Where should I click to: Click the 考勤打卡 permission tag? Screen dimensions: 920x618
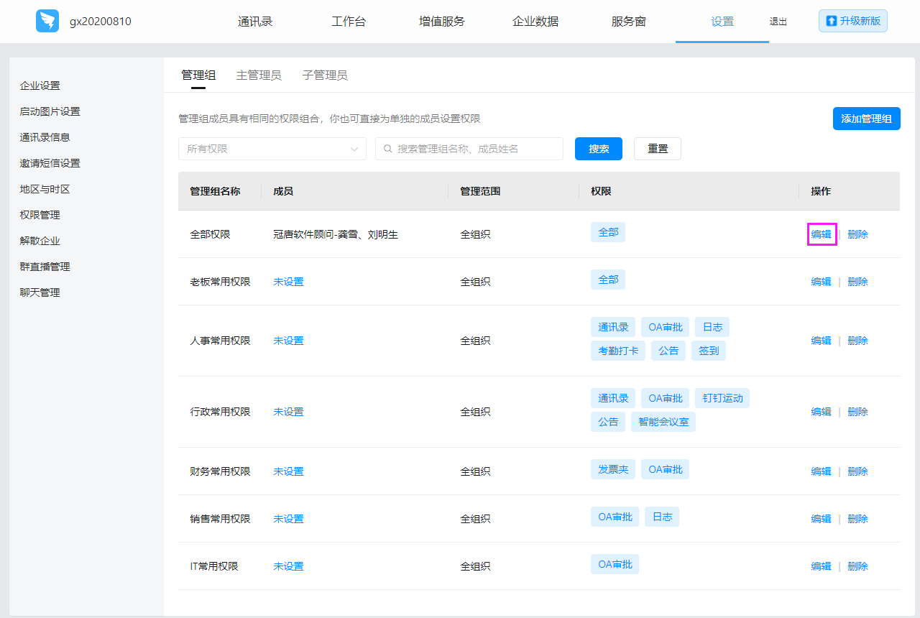[x=618, y=351]
